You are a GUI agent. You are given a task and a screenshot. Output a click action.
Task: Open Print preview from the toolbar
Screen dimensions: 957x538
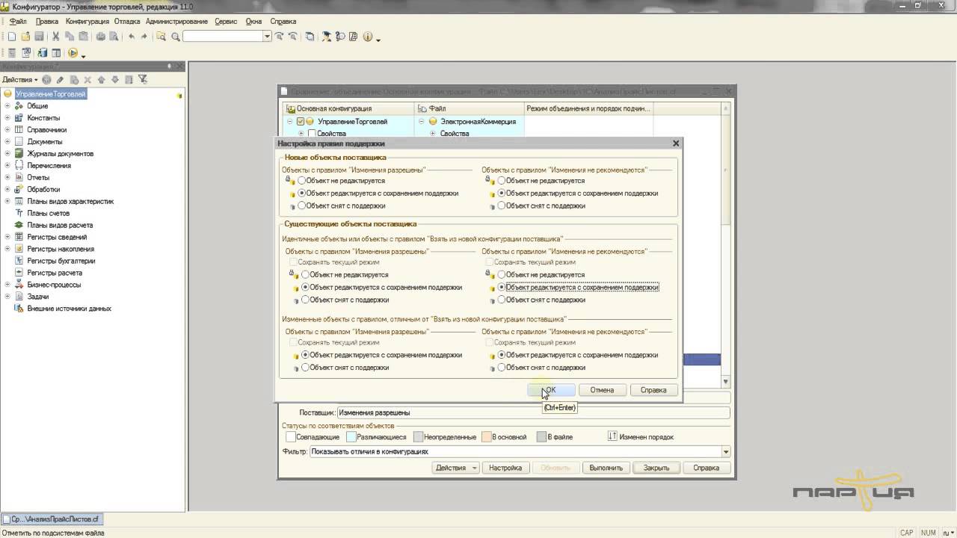tap(114, 36)
